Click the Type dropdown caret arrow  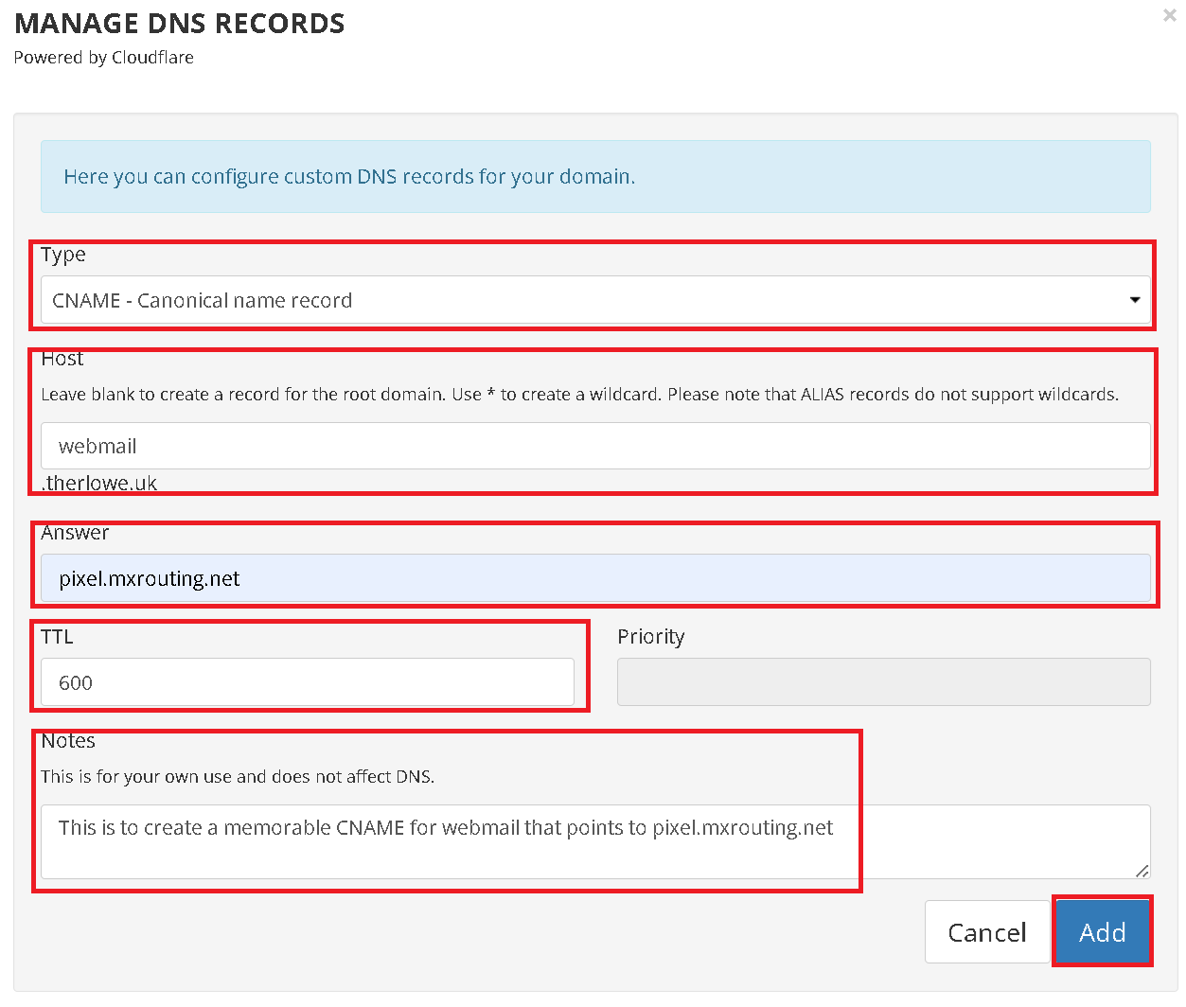(1135, 300)
